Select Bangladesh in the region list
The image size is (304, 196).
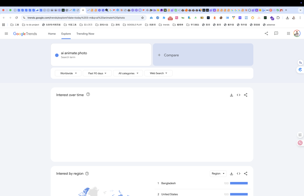pyautogui.click(x=169, y=183)
